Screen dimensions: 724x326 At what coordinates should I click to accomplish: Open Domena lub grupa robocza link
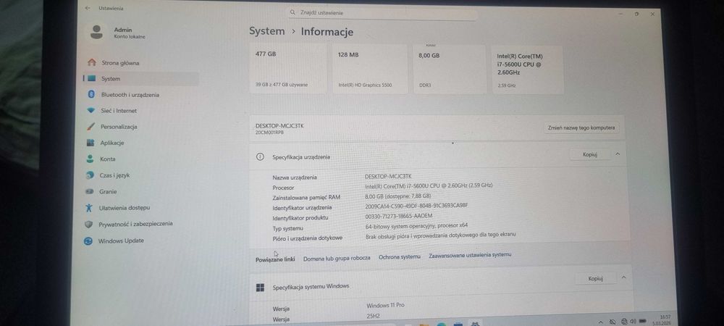[x=337, y=259]
